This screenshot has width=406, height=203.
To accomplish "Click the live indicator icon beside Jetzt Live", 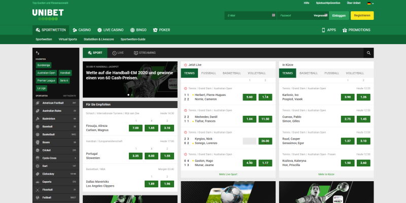I will [185, 65].
